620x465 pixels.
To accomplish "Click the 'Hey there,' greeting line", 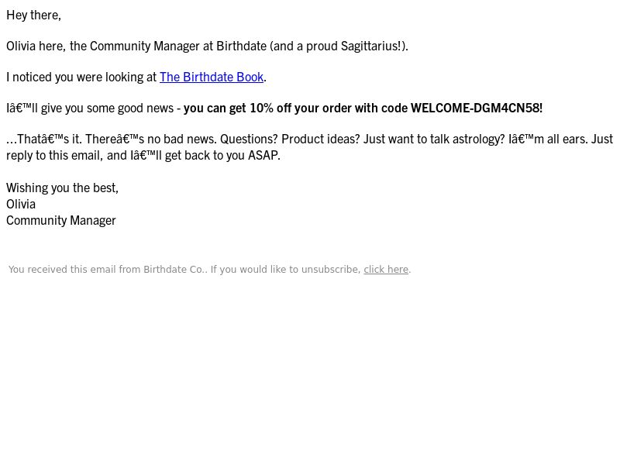I will [x=33, y=15].
